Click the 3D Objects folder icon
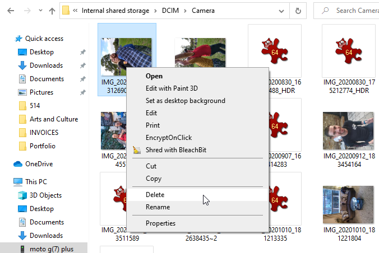The height and width of the screenshot is (253, 379). [22, 195]
